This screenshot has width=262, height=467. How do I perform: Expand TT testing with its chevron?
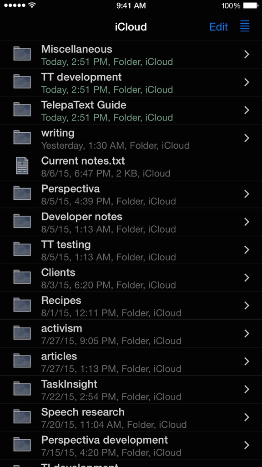[x=247, y=249]
